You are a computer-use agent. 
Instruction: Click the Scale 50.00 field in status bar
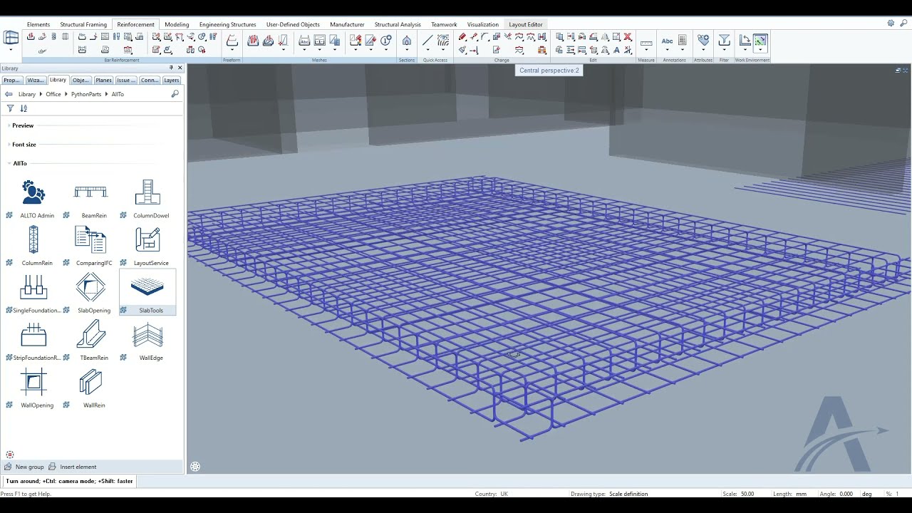point(747,494)
